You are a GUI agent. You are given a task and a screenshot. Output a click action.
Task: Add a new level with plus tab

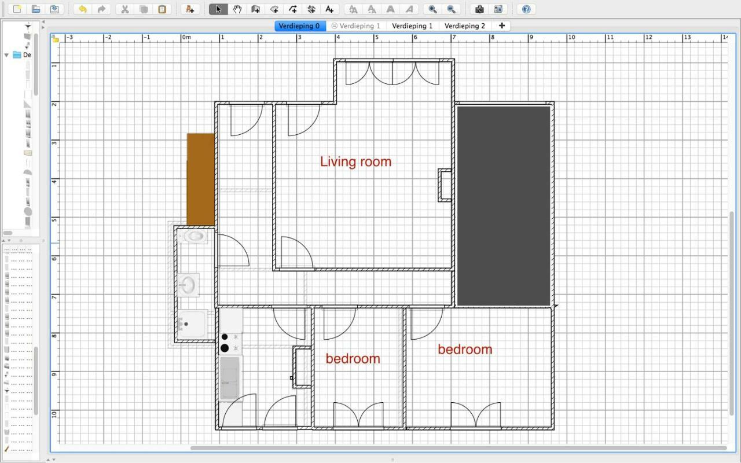(501, 26)
